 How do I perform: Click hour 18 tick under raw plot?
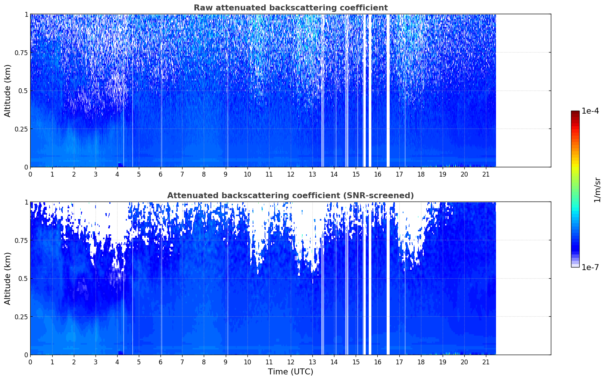pyautogui.click(x=421, y=174)
